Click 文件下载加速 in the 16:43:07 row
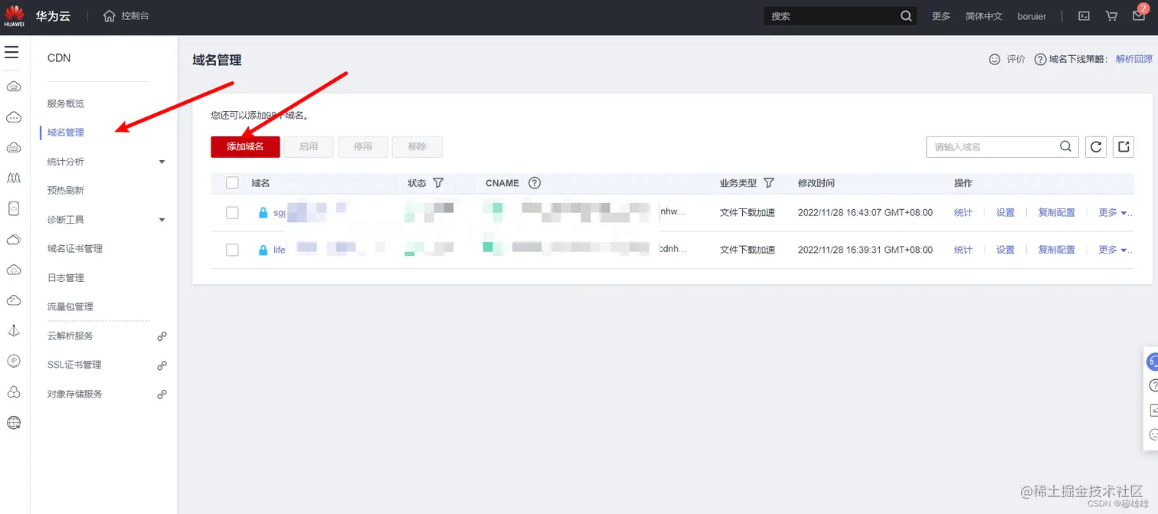The height and width of the screenshot is (514, 1158). click(x=747, y=213)
